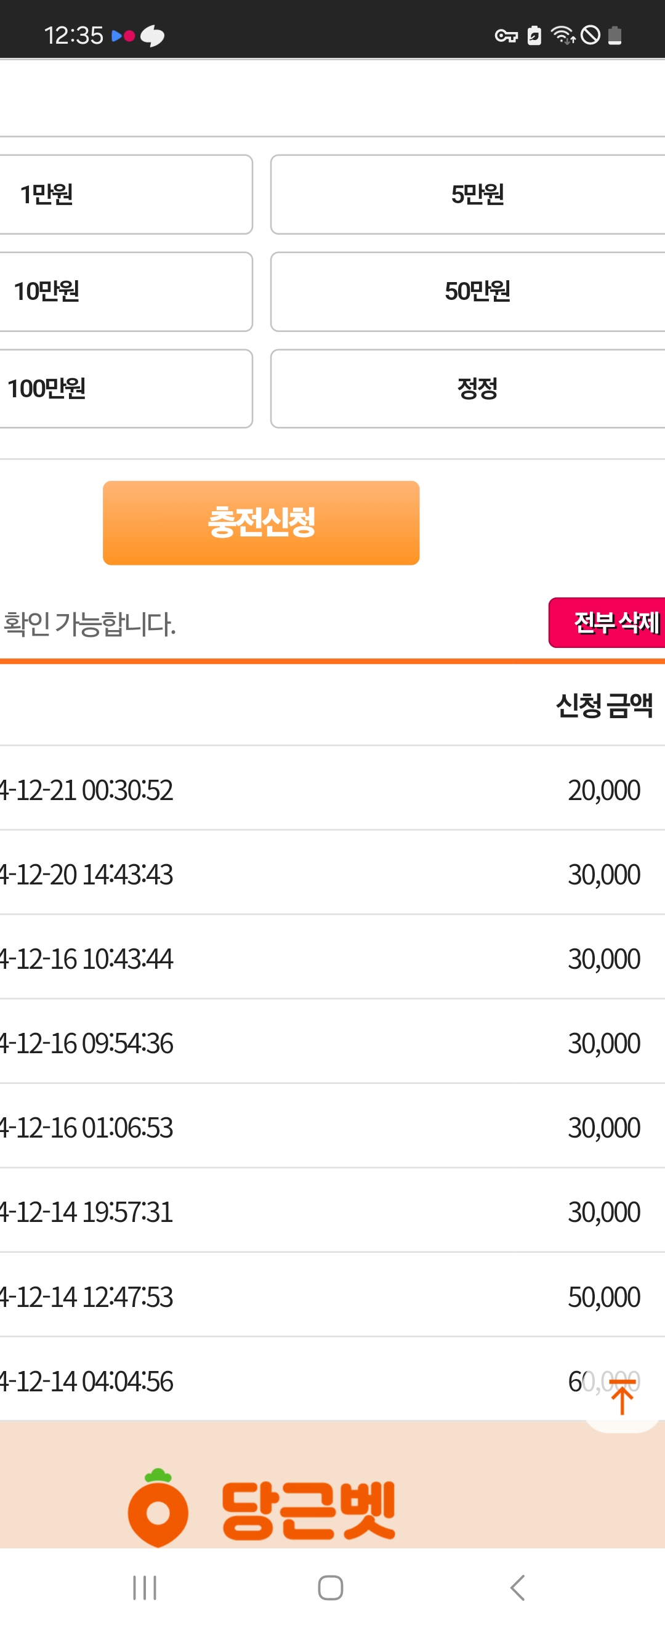This screenshot has width=665, height=1626.
Task: Select the 1만원 amount button
Action: tap(126, 195)
